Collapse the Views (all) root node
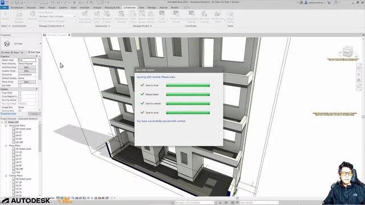 (2, 122)
